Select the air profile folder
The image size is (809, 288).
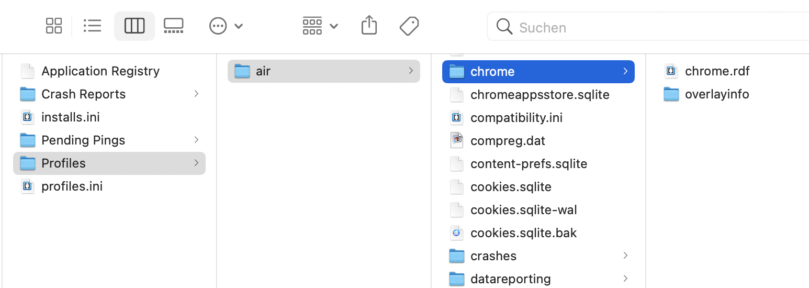pyautogui.click(x=263, y=71)
